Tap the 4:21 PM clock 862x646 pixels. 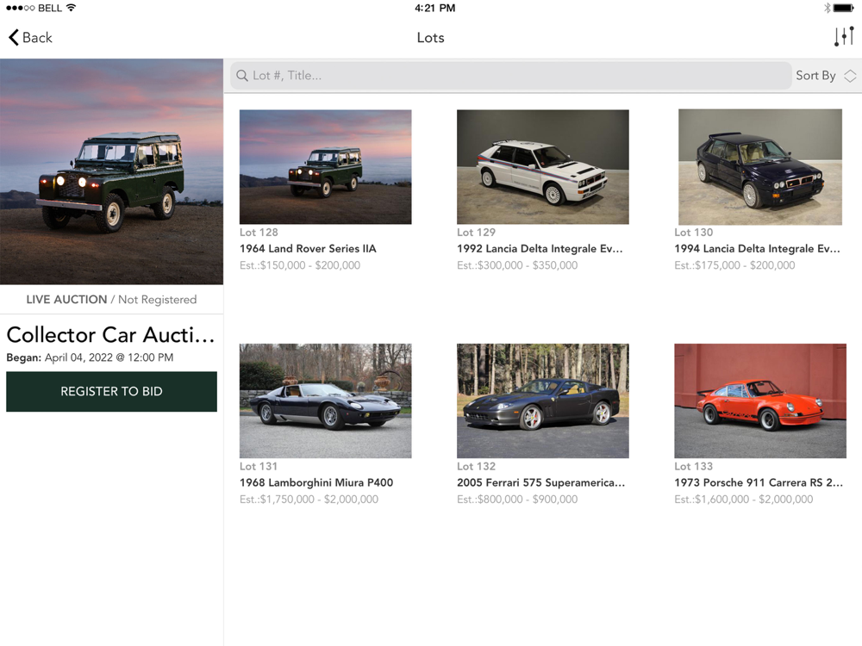434,8
